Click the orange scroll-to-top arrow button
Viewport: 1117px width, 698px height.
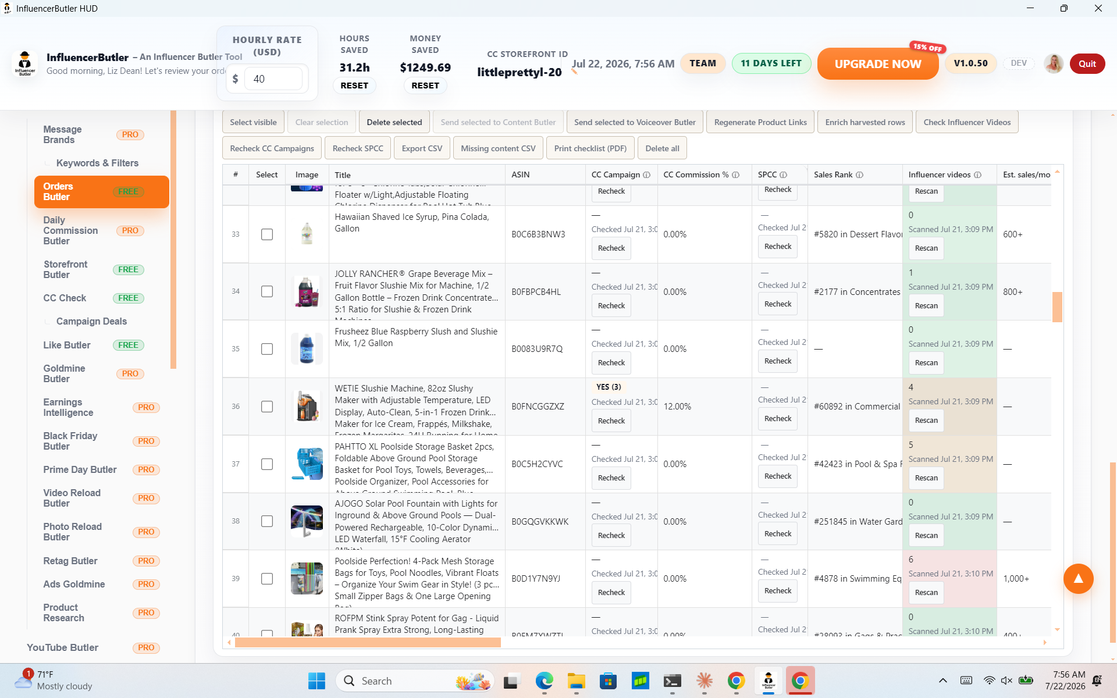pyautogui.click(x=1078, y=578)
